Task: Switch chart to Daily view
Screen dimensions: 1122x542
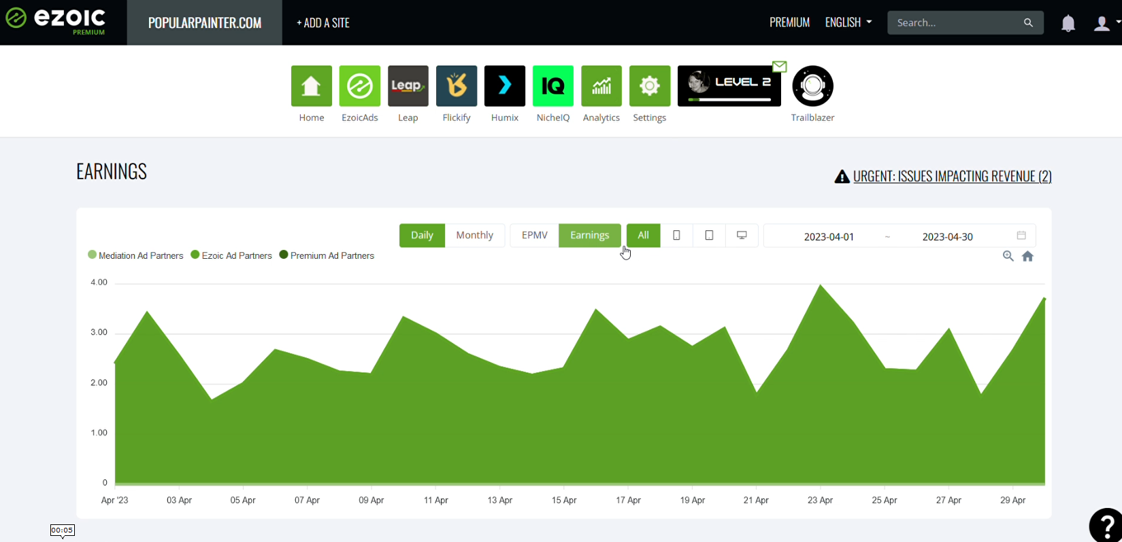Action: 422,235
